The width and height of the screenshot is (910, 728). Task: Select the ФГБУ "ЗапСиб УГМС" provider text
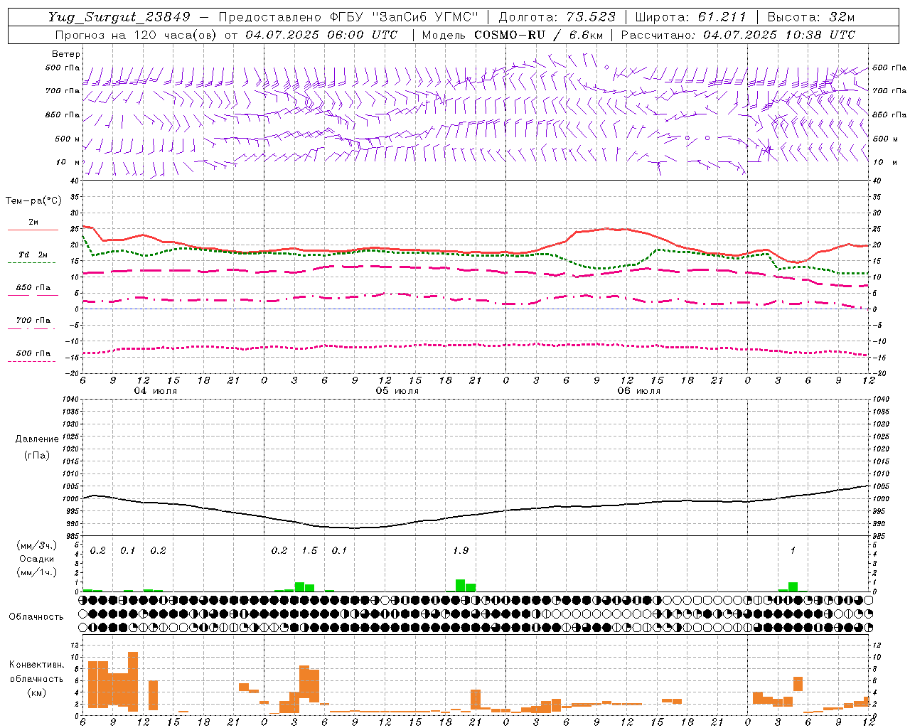405,17
